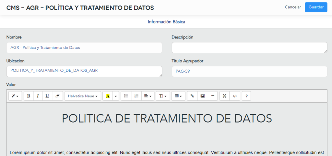Clear font style with the eraser
Image resolution: width=332 pixels, height=156 pixels.
[x=57, y=96]
